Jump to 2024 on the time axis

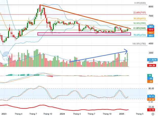click(62, 114)
